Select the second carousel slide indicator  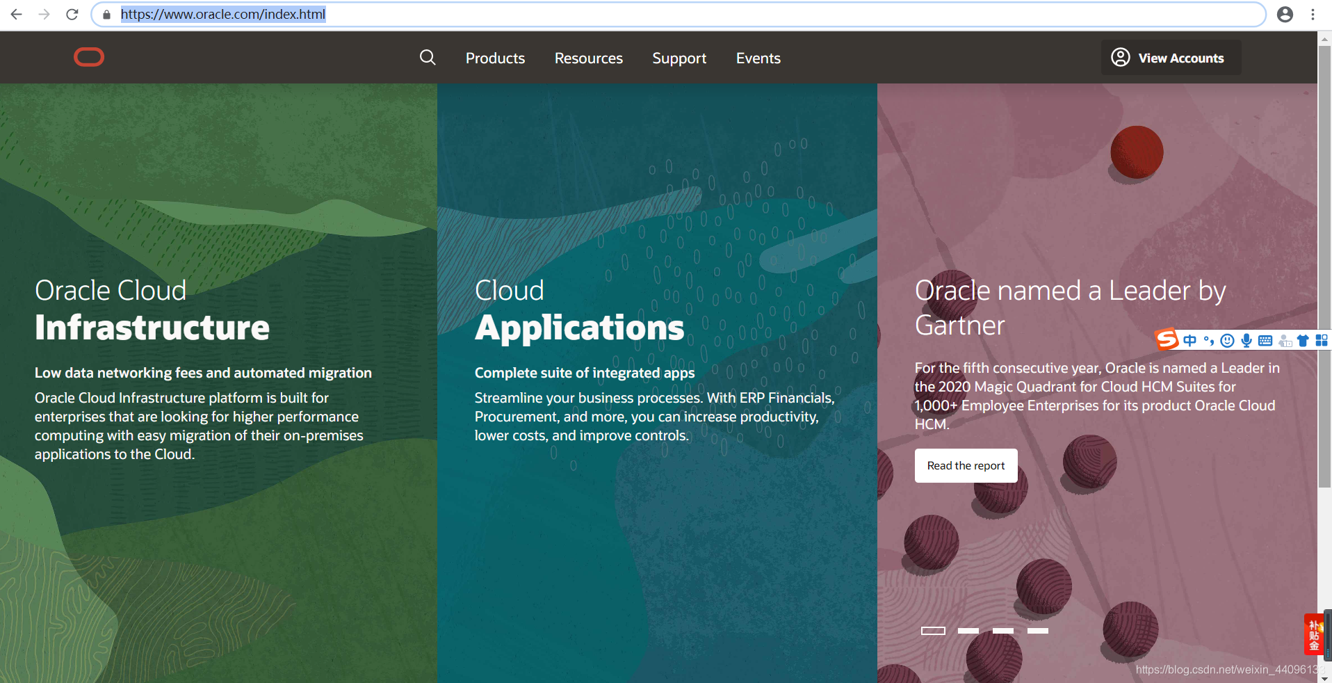click(x=968, y=631)
